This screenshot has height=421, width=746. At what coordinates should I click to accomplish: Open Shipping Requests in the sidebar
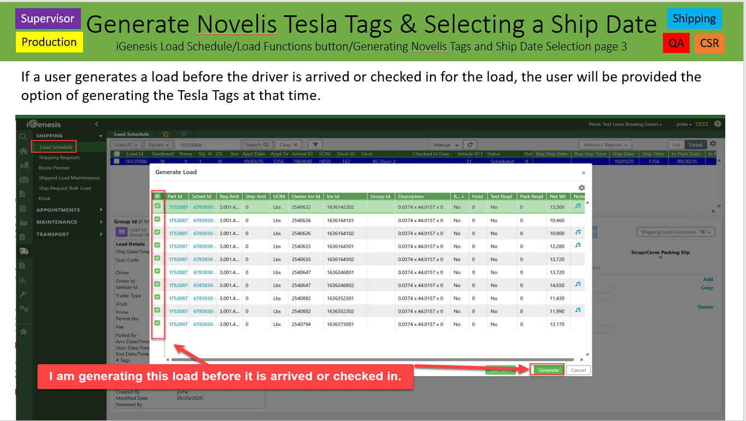59,157
